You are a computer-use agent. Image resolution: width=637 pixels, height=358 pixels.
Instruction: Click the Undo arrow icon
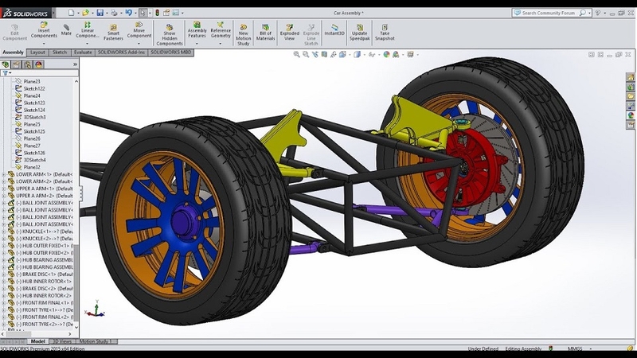(x=128, y=13)
